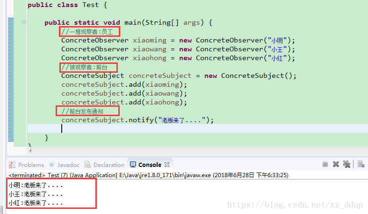
Task: Click the line concreteSubject.add(xiaoming)
Action: click(x=124, y=85)
